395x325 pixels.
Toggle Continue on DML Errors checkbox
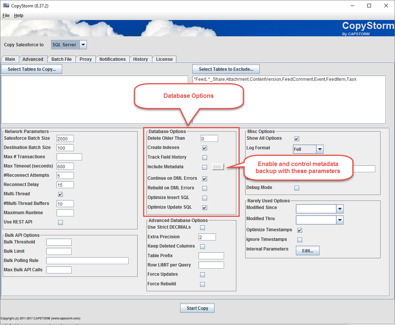tap(205, 179)
